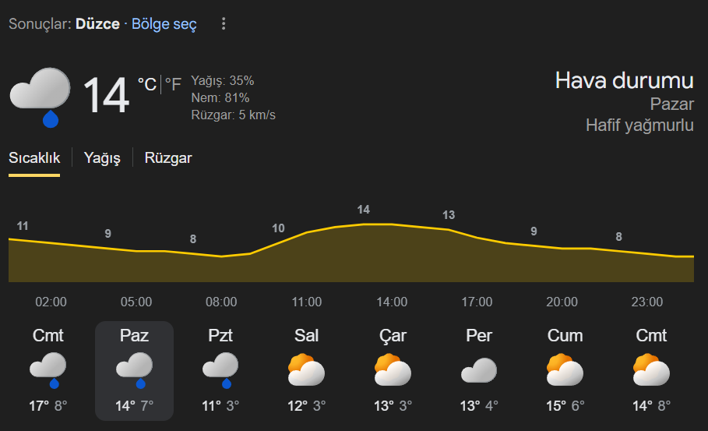Select Monday (Pzt) rainy cloud icon
Image resolution: width=708 pixels, height=431 pixels.
220,369
